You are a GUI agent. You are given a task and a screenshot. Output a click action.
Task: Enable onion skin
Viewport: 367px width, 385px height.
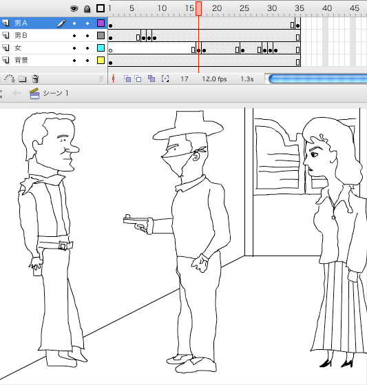pyautogui.click(x=127, y=79)
